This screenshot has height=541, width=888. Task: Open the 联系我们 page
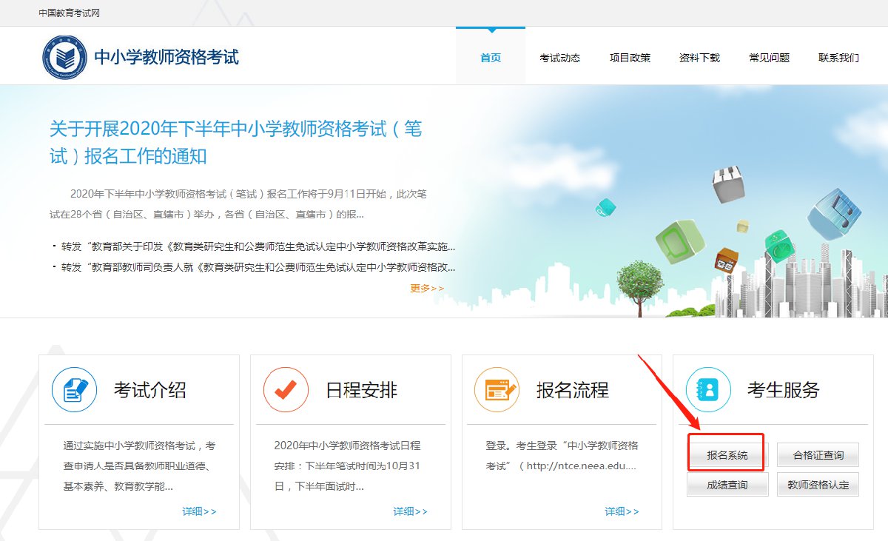tap(838, 58)
